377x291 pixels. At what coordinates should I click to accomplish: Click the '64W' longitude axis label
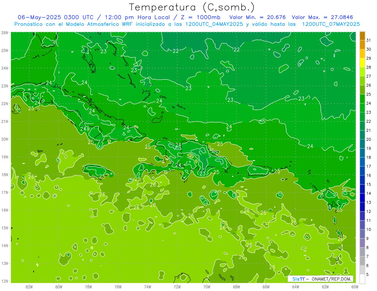[296, 287]
